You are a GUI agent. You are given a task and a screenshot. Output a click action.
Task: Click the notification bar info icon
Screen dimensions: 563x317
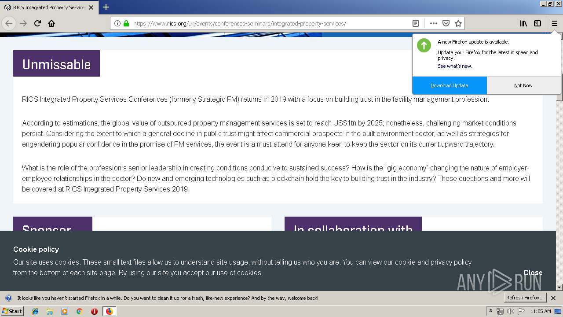click(8, 298)
